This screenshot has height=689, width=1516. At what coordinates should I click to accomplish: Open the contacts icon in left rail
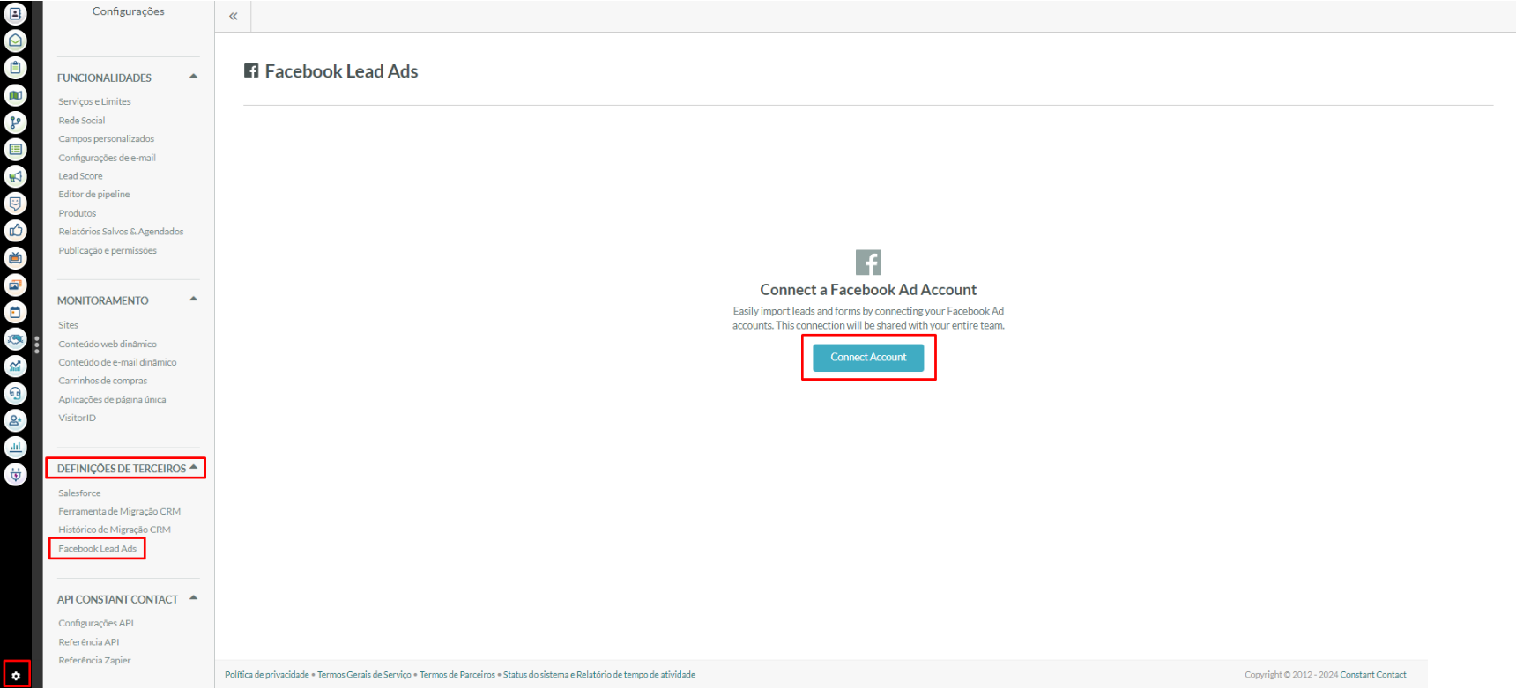pyautogui.click(x=15, y=14)
